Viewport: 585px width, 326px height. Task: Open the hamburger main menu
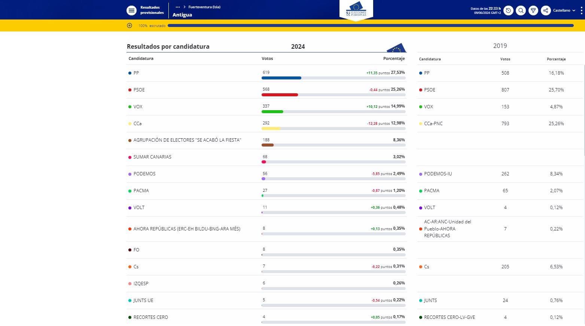pyautogui.click(x=131, y=10)
